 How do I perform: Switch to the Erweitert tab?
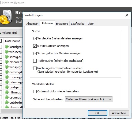click(62, 24)
